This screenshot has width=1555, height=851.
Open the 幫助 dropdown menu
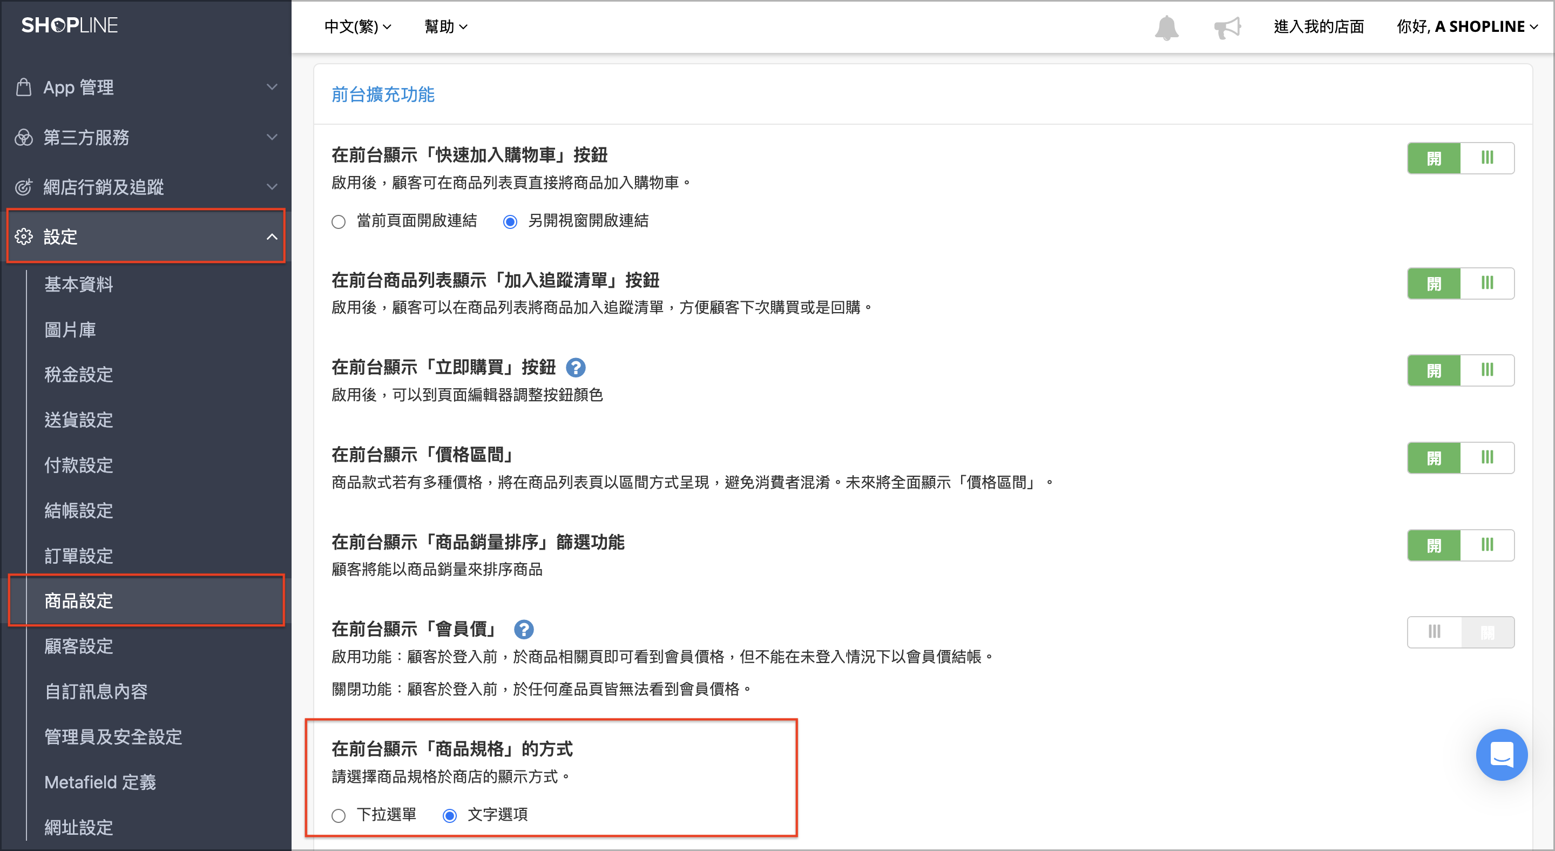[x=445, y=26]
